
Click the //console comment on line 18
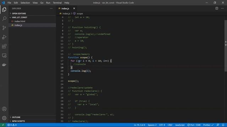(79, 64)
